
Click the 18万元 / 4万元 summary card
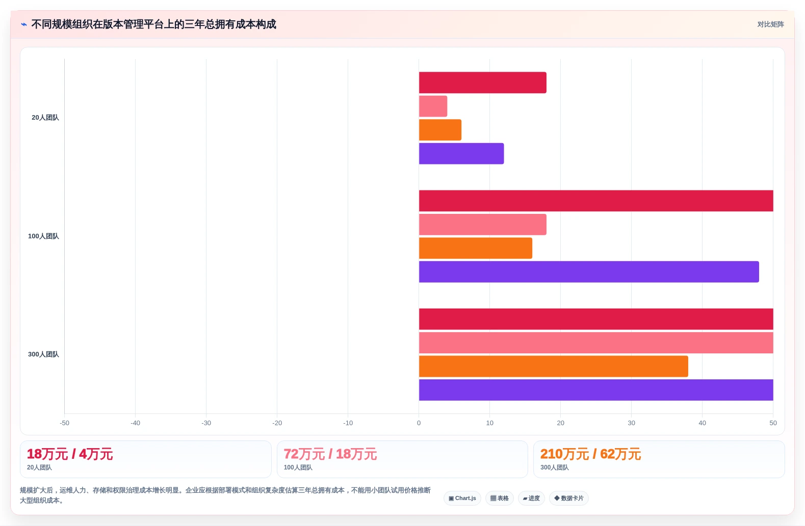(x=146, y=459)
